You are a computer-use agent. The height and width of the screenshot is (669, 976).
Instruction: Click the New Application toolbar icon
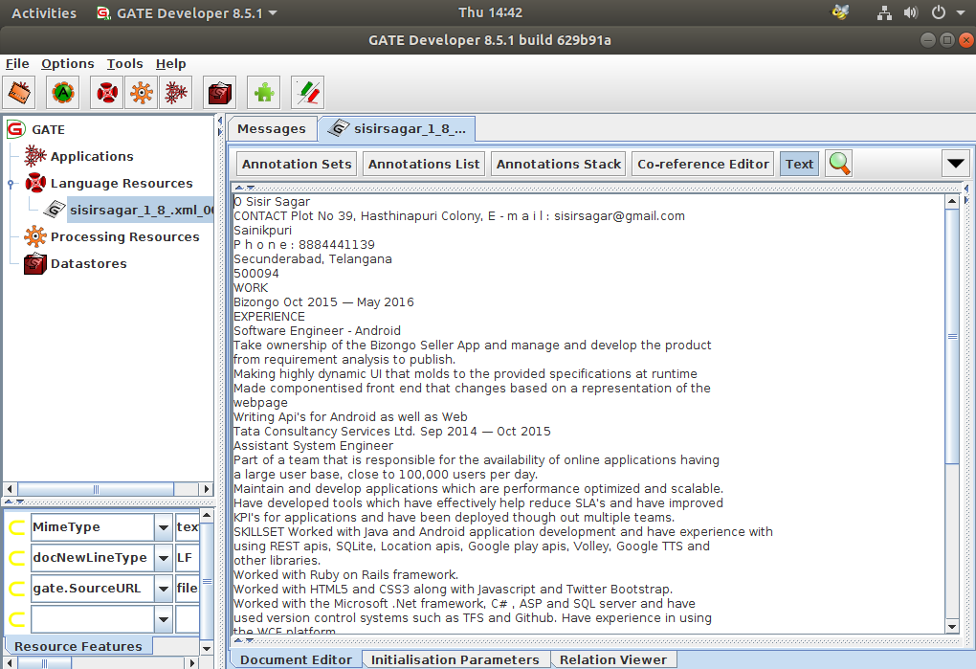pos(175,93)
